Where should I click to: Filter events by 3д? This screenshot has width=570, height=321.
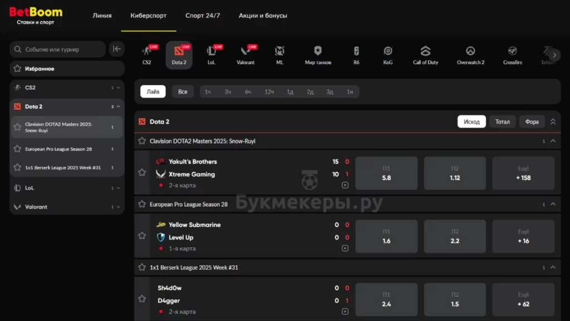[330, 92]
